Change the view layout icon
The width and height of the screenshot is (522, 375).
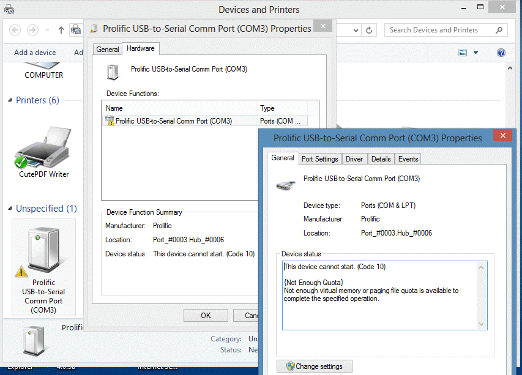point(463,53)
